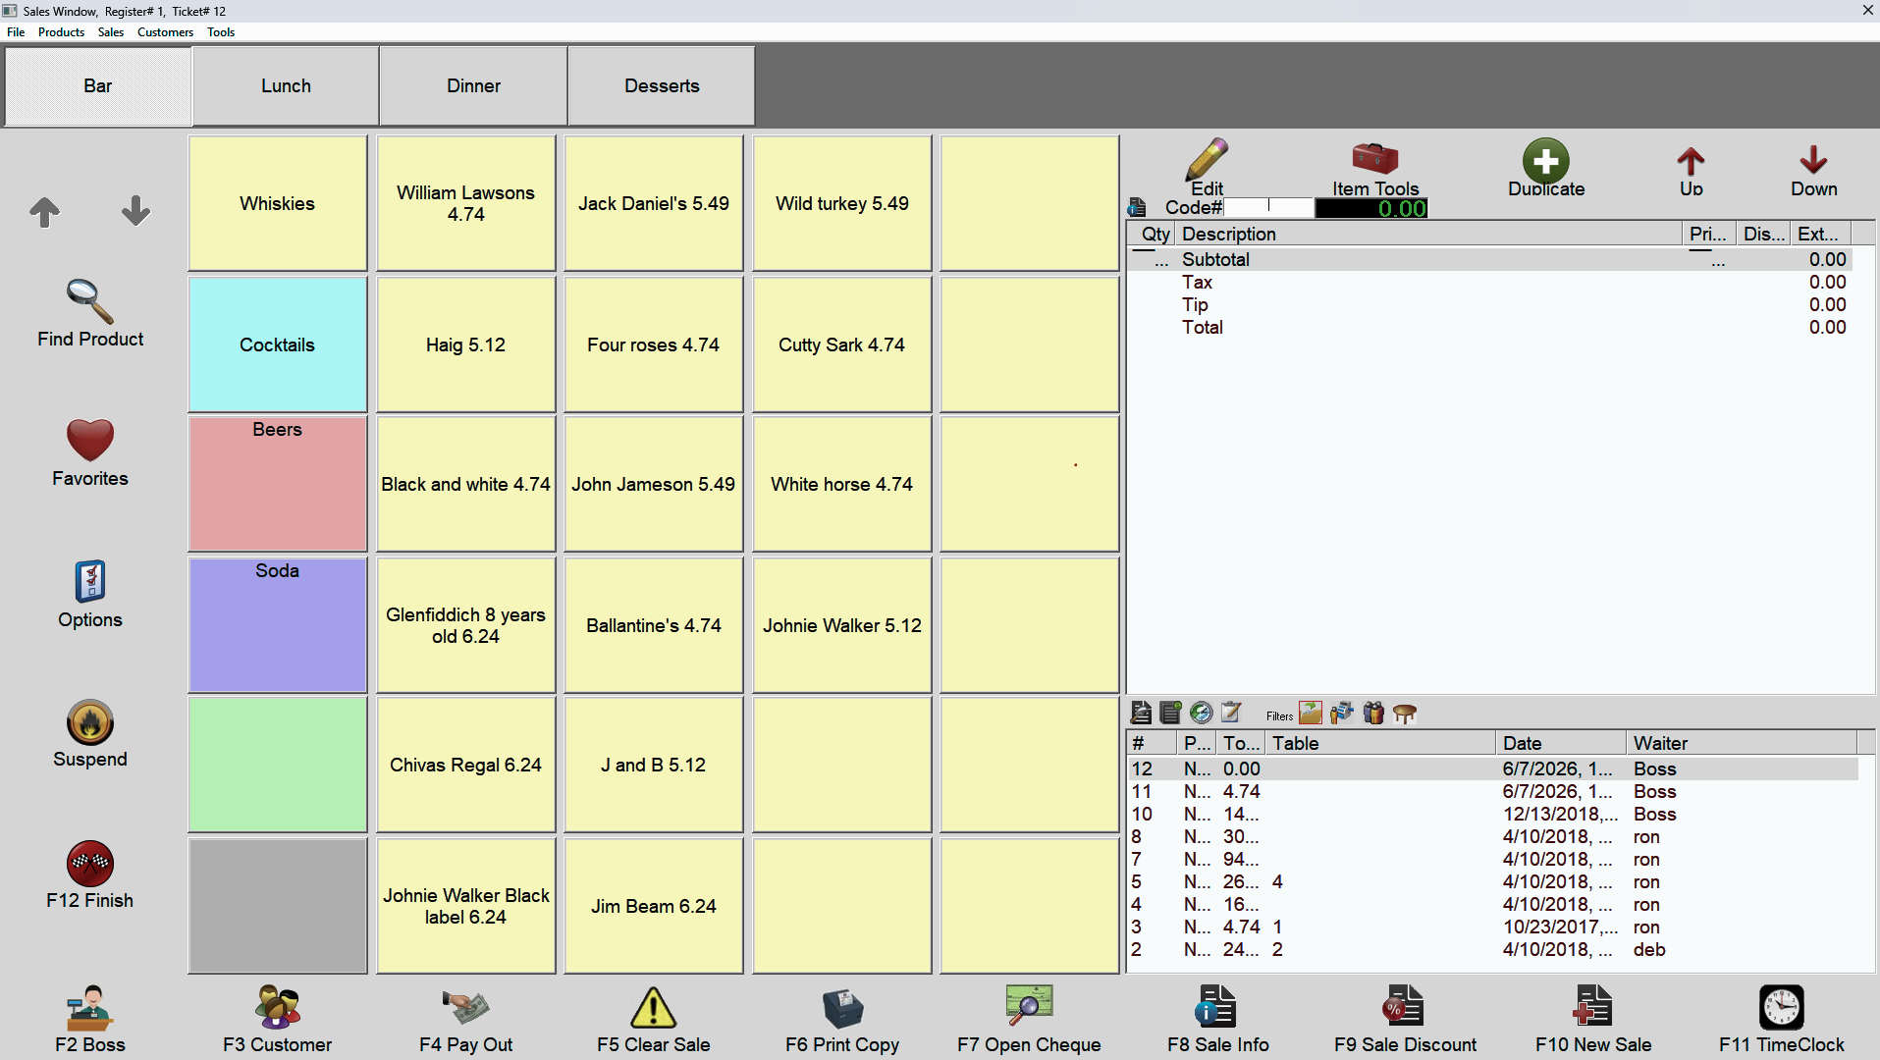Sort tickets by the Waiter column header
Image resolution: width=1880 pixels, height=1060 pixels.
pyautogui.click(x=1742, y=743)
